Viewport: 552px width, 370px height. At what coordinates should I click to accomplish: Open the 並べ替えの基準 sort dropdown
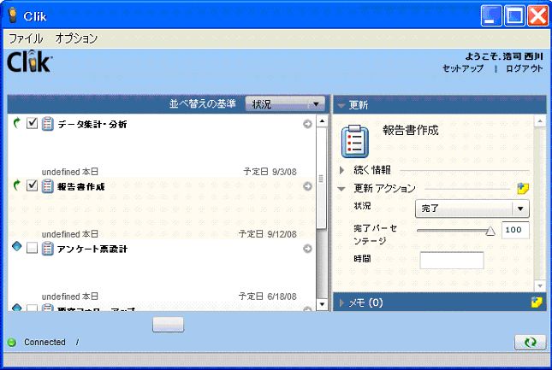(x=285, y=103)
